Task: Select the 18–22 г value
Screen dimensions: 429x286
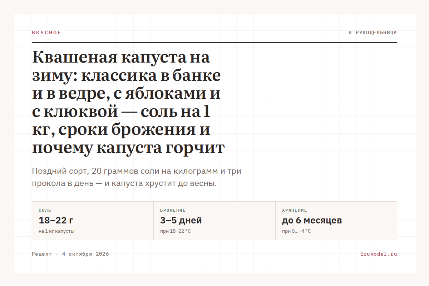Action: tap(56, 220)
